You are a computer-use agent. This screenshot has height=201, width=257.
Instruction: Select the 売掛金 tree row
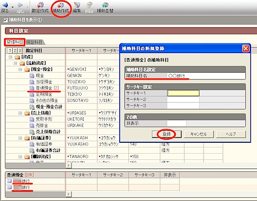click(35, 125)
